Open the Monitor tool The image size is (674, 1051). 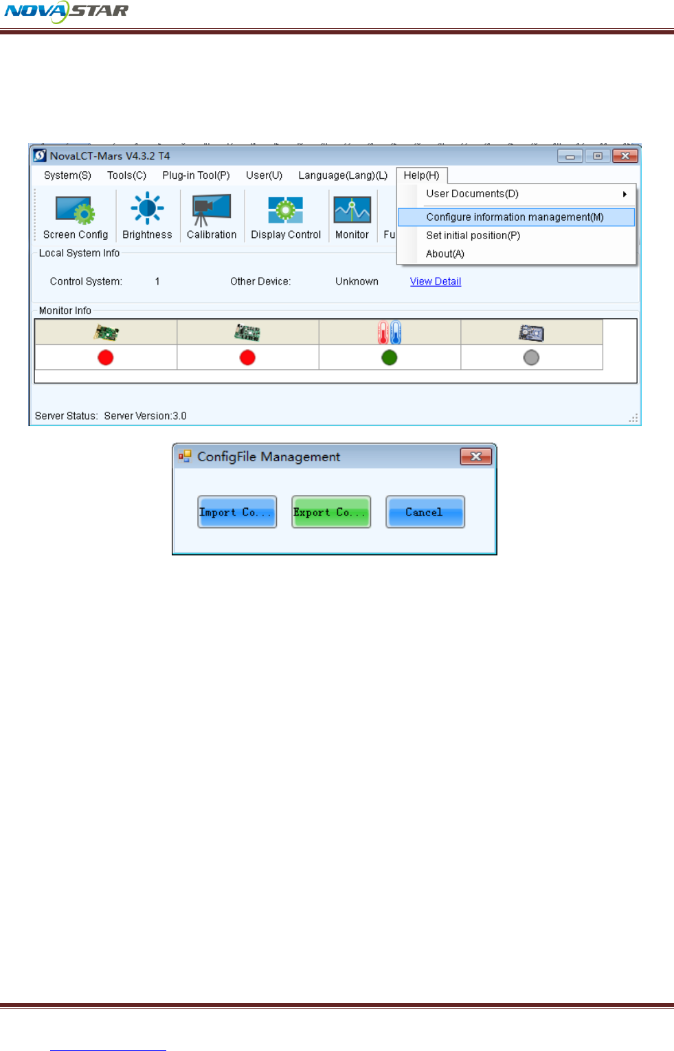click(x=352, y=216)
